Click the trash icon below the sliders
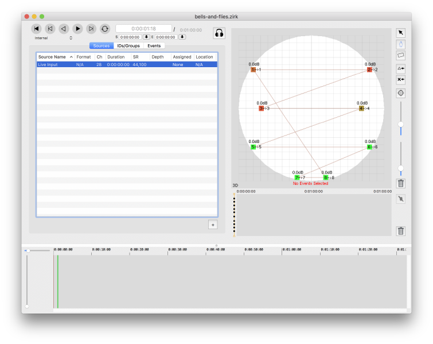 click(401, 184)
